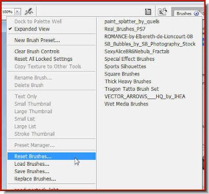Select Small Thumbnail view option

[52, 104]
